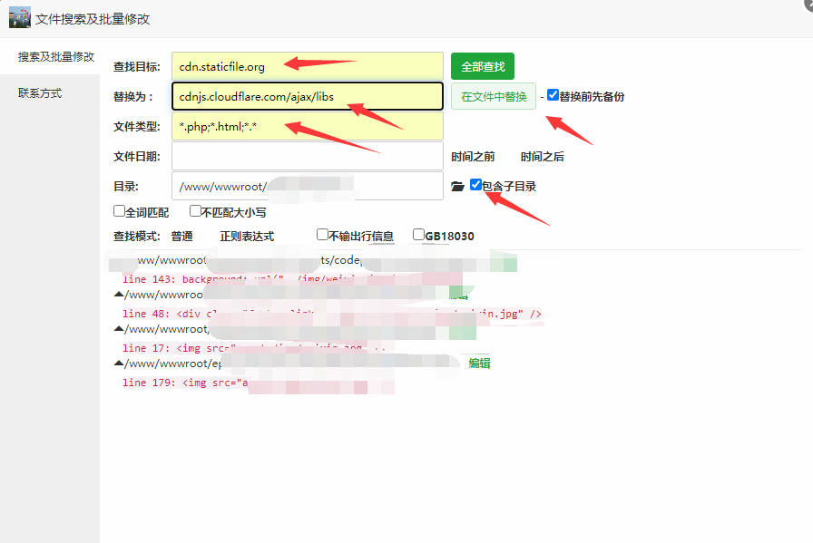Select 普通 search mode
Image resolution: width=813 pixels, height=543 pixels.
click(x=181, y=237)
